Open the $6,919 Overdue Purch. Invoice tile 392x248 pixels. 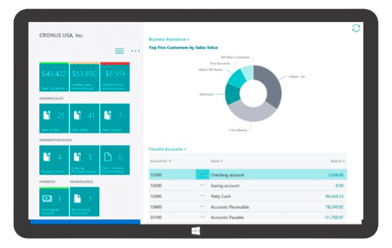(115, 77)
